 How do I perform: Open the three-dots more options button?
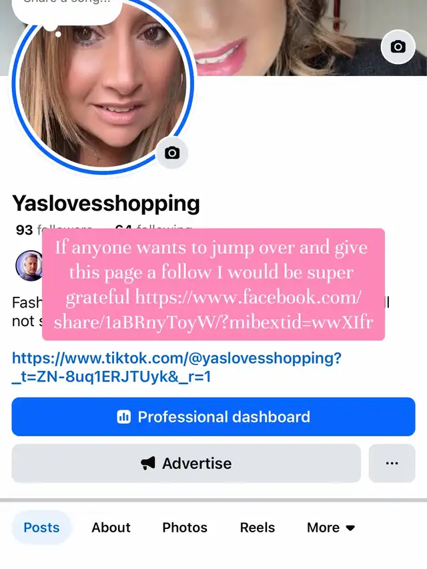coord(392,463)
